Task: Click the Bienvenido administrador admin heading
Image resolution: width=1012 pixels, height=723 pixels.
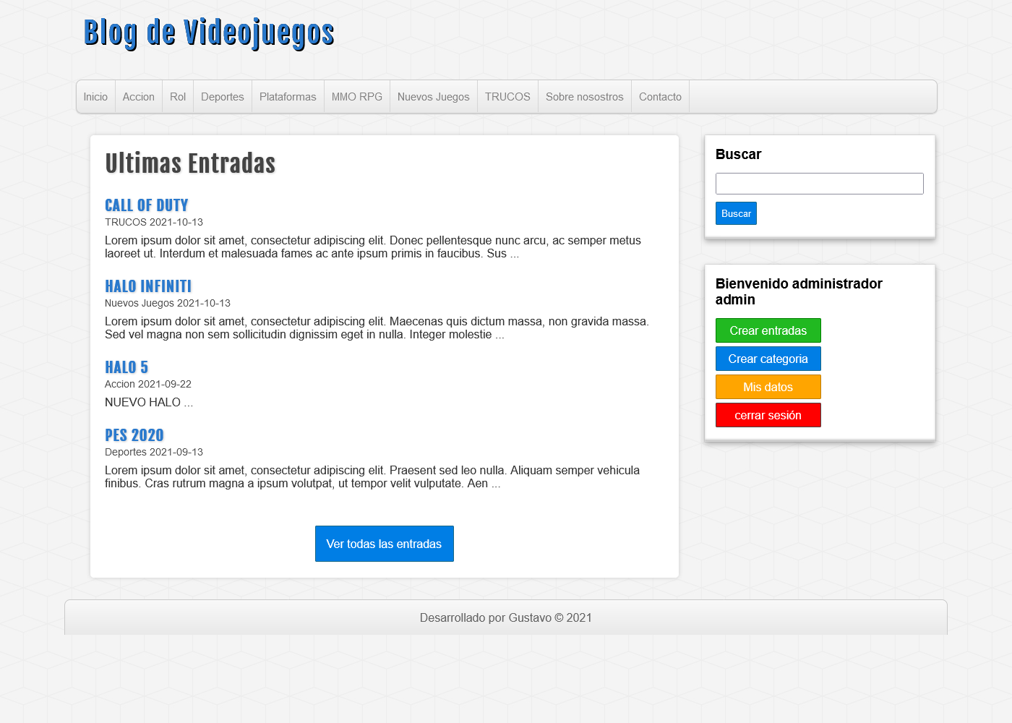Action: (799, 291)
